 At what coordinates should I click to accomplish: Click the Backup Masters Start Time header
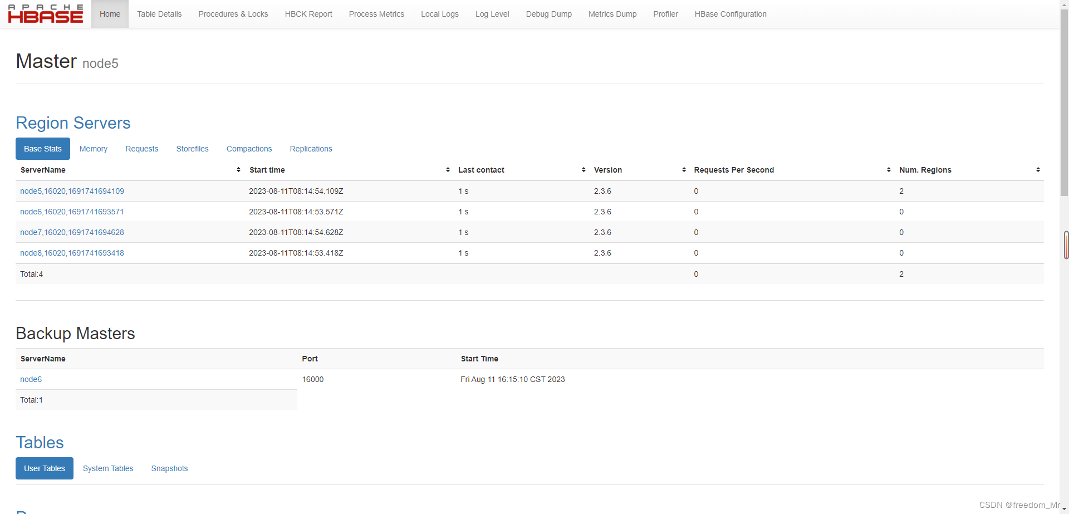(479, 359)
